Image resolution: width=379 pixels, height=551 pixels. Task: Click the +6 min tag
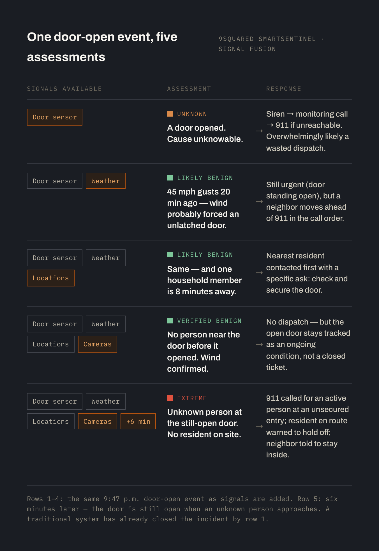point(138,422)
